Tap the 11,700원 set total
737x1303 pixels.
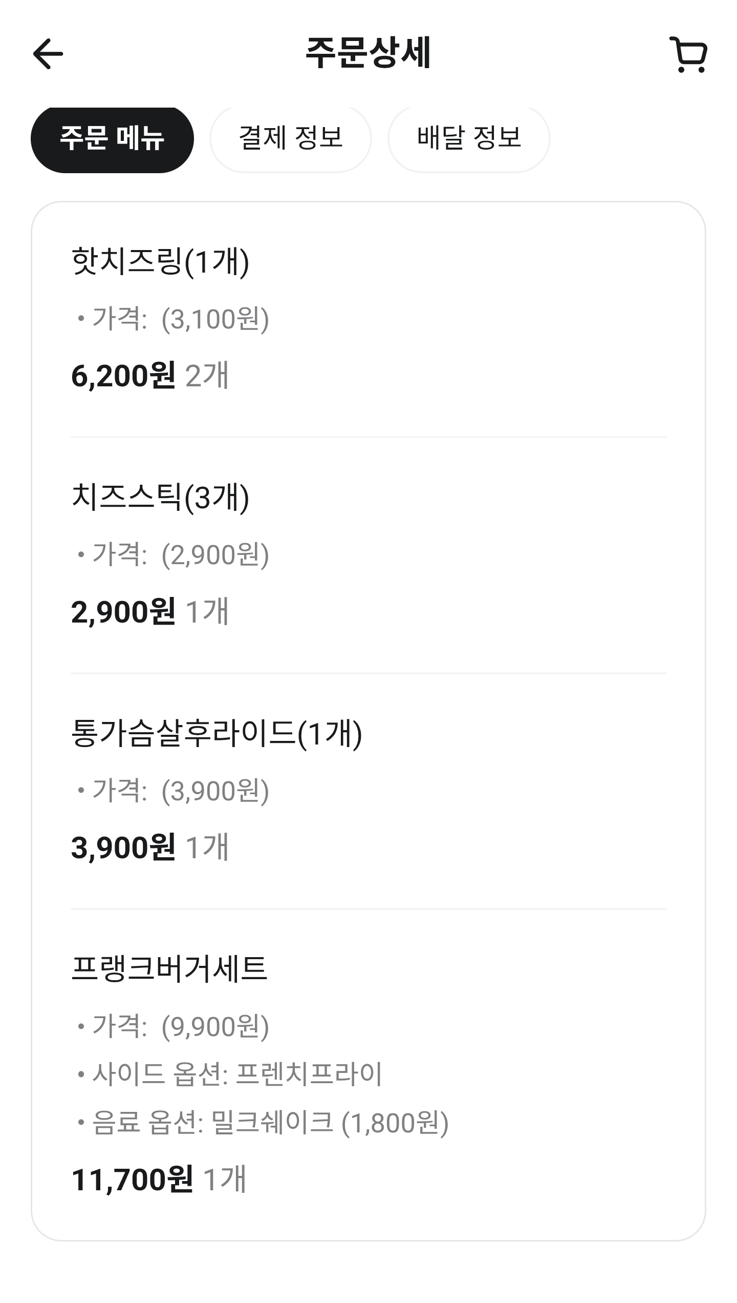click(x=133, y=1179)
